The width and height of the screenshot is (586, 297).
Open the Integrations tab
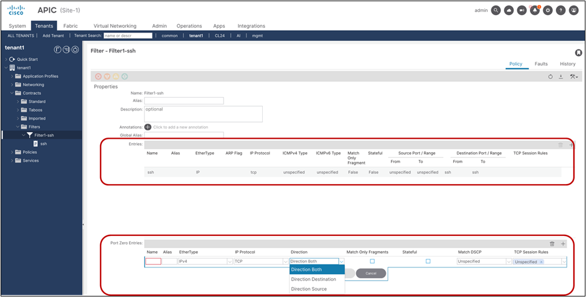[251, 26]
